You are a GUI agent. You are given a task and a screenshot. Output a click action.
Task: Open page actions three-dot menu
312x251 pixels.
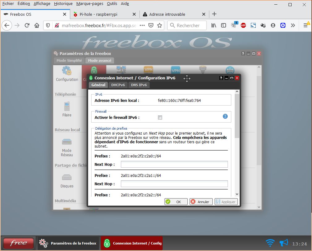(x=142, y=25)
